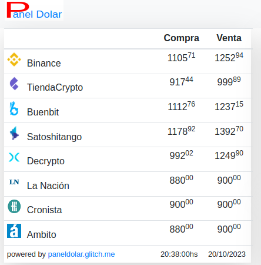The width and height of the screenshot is (261, 265).
Task: Click the Venta column header
Action: coord(229,38)
